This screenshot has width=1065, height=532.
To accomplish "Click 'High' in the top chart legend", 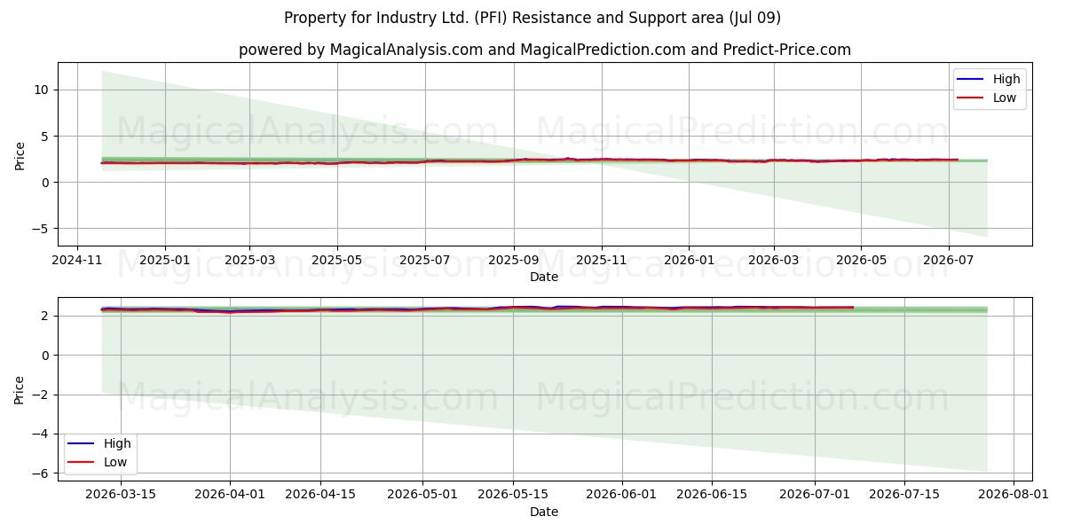I will coord(1006,79).
